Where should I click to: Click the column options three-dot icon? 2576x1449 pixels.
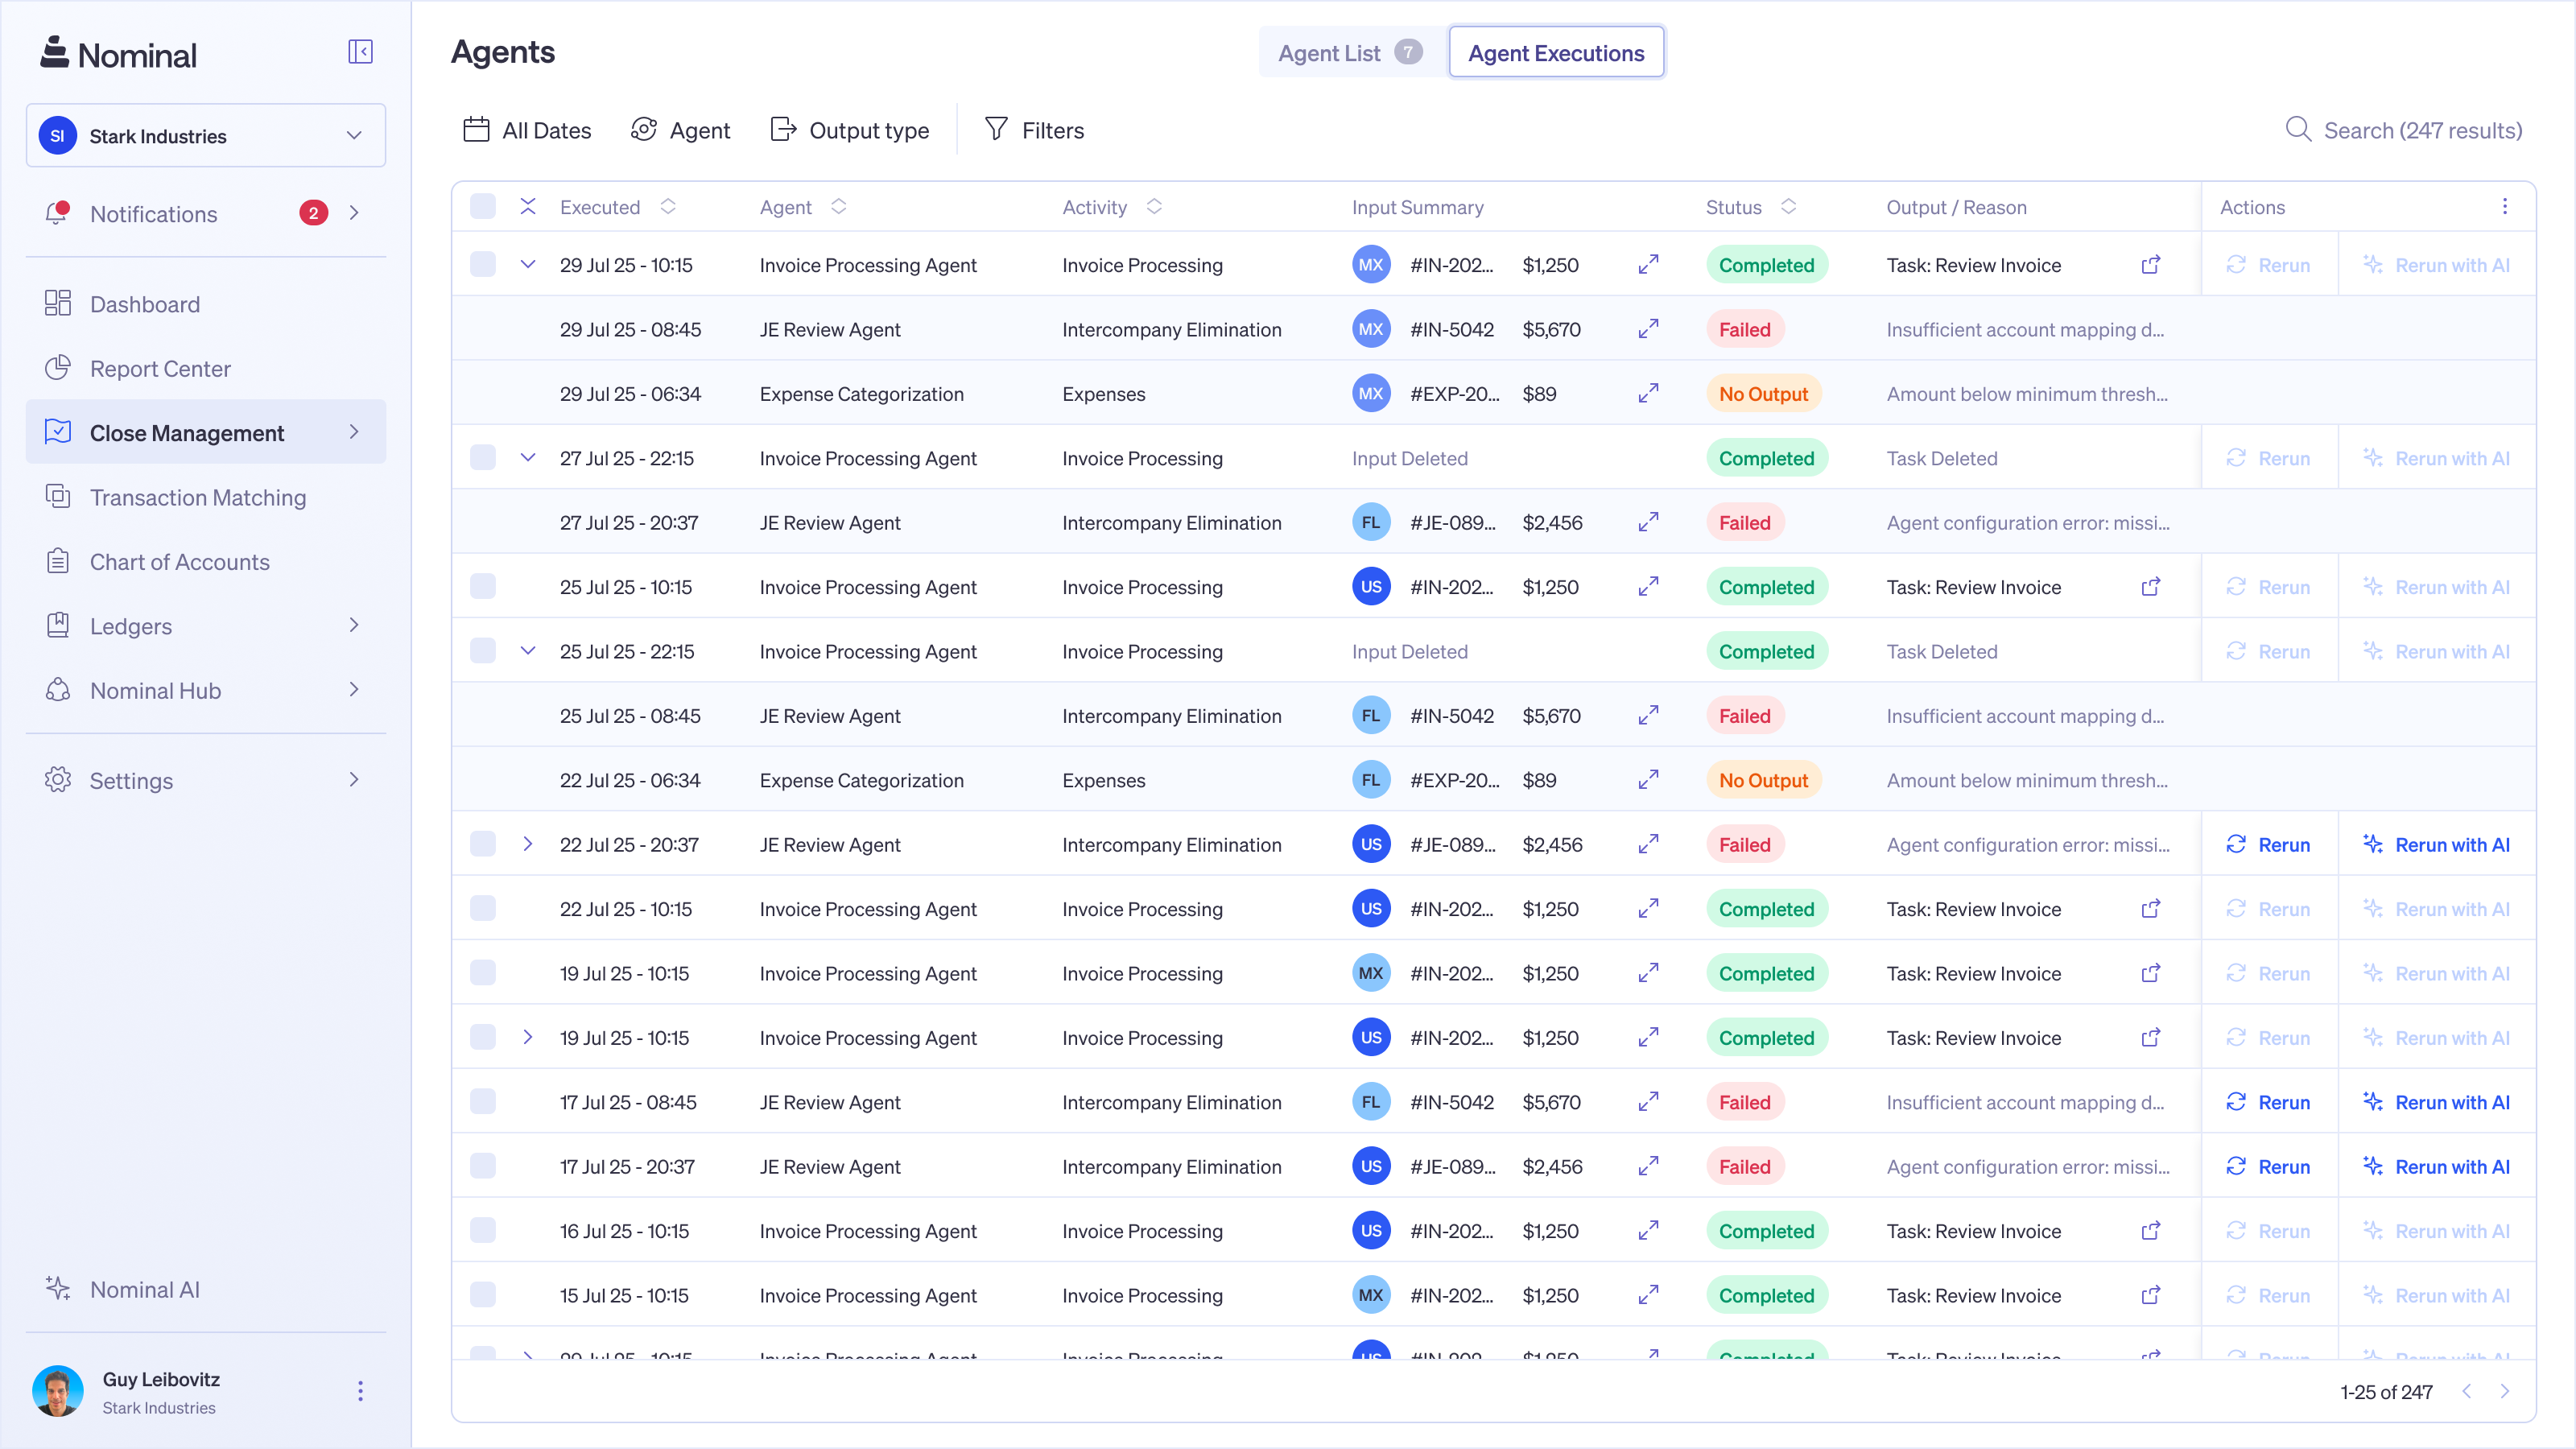click(x=2505, y=206)
